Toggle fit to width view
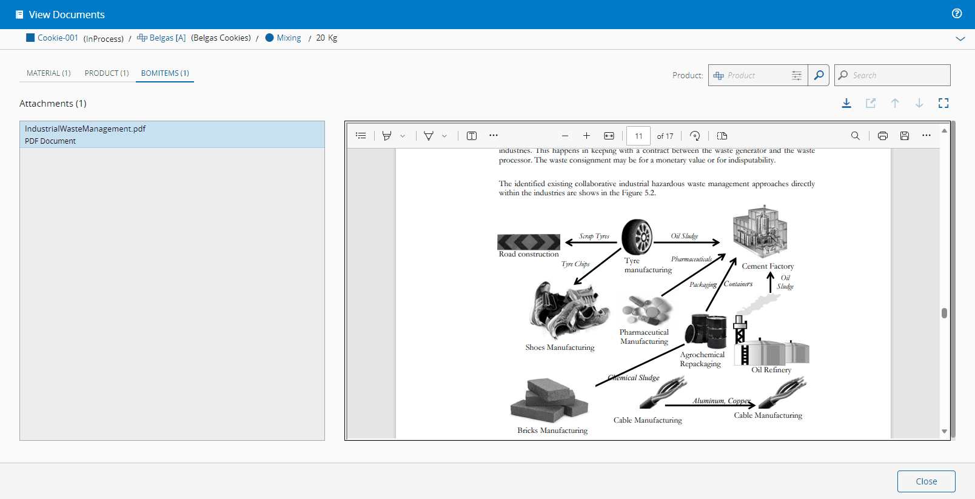The height and width of the screenshot is (499, 975). coord(609,136)
